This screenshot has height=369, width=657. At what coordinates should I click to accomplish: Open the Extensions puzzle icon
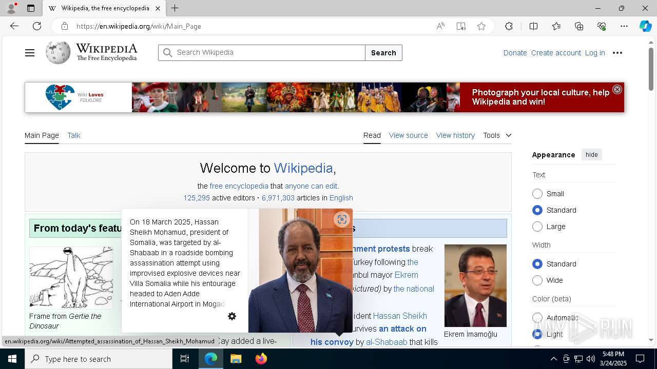click(x=509, y=26)
